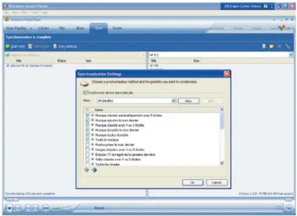Click the playlist list scrollbar thumb
297x216 pixels.
pyautogui.click(x=222, y=121)
